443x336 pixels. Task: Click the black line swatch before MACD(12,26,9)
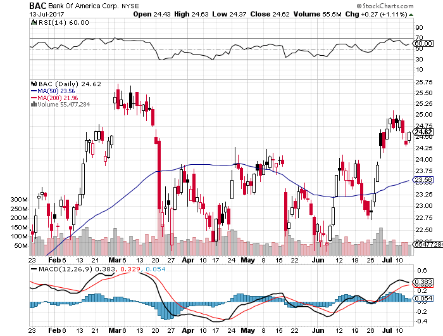34,269
